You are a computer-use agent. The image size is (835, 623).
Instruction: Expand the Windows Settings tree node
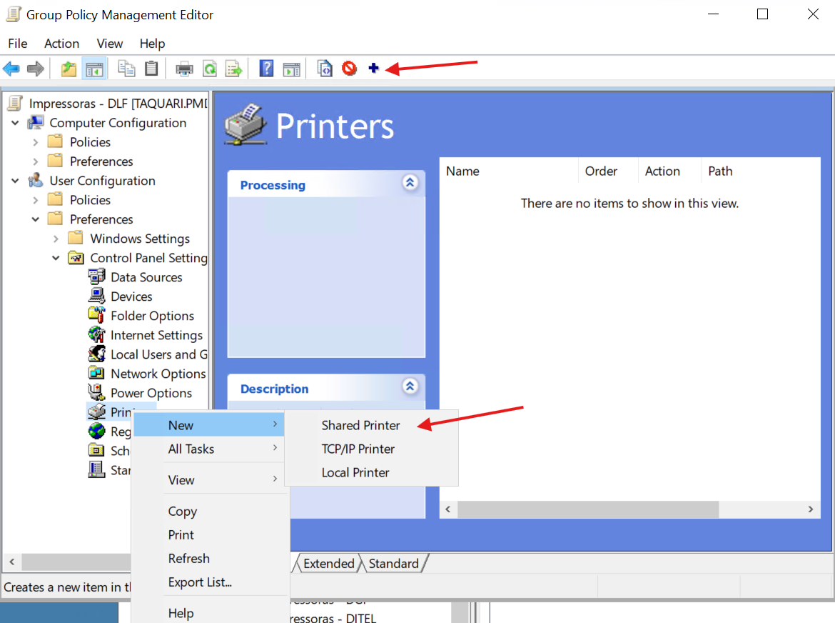[x=56, y=239]
